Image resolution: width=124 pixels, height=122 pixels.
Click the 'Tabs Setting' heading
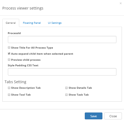(16, 82)
